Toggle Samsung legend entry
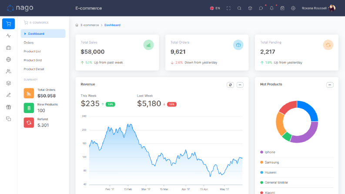The height and width of the screenshot is (194, 345). pos(270,162)
